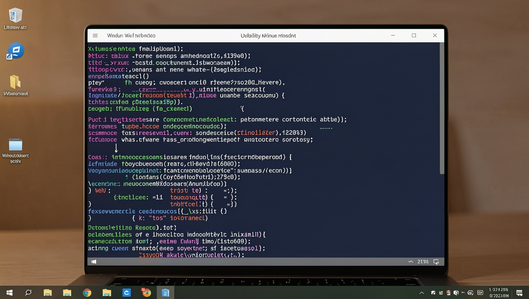Viewport: 529px width, 299px height.
Task: Click the red tray icon in system tray
Action: (448, 292)
